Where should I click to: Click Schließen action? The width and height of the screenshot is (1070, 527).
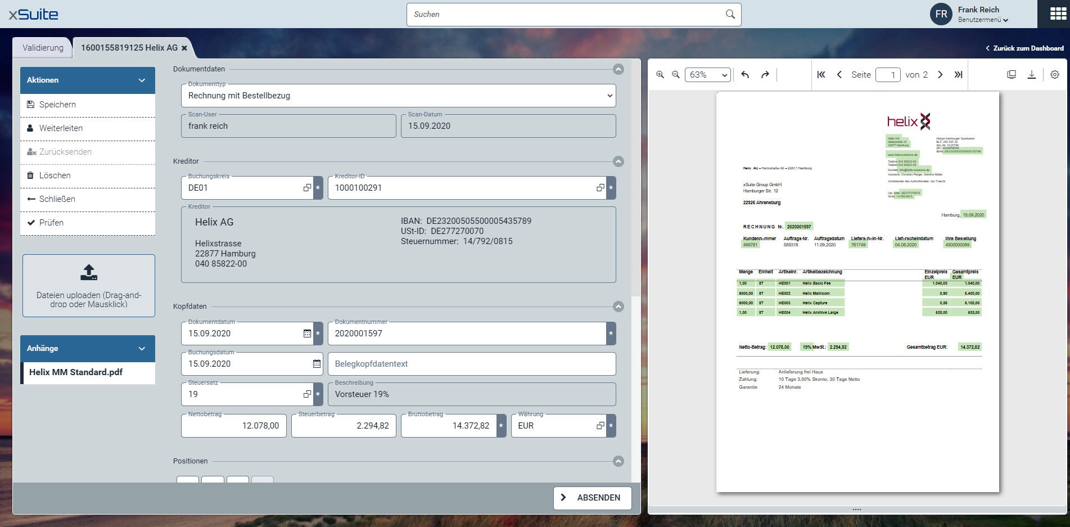coord(88,199)
